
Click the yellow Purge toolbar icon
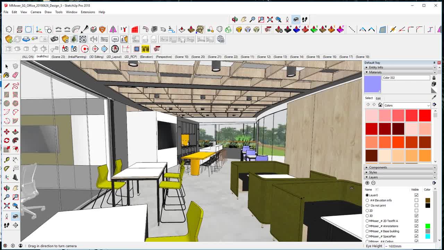(145, 49)
